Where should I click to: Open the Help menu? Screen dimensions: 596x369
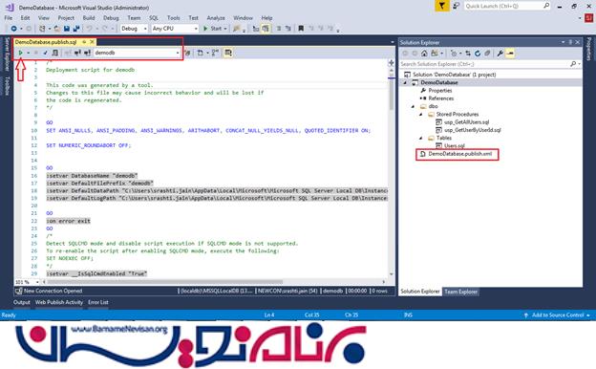(x=266, y=18)
